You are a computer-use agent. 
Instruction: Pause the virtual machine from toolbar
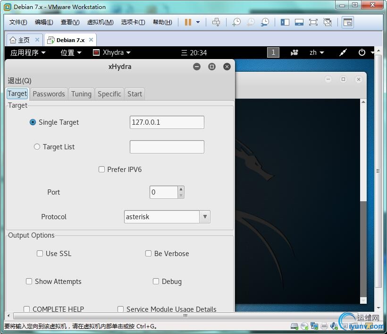(188, 22)
